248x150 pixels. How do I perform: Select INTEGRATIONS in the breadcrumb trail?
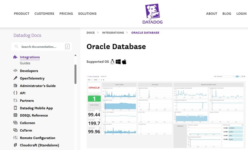[x=113, y=33]
